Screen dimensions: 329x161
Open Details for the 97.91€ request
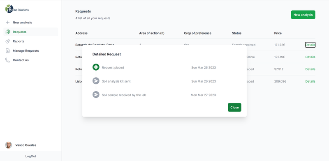(310, 69)
